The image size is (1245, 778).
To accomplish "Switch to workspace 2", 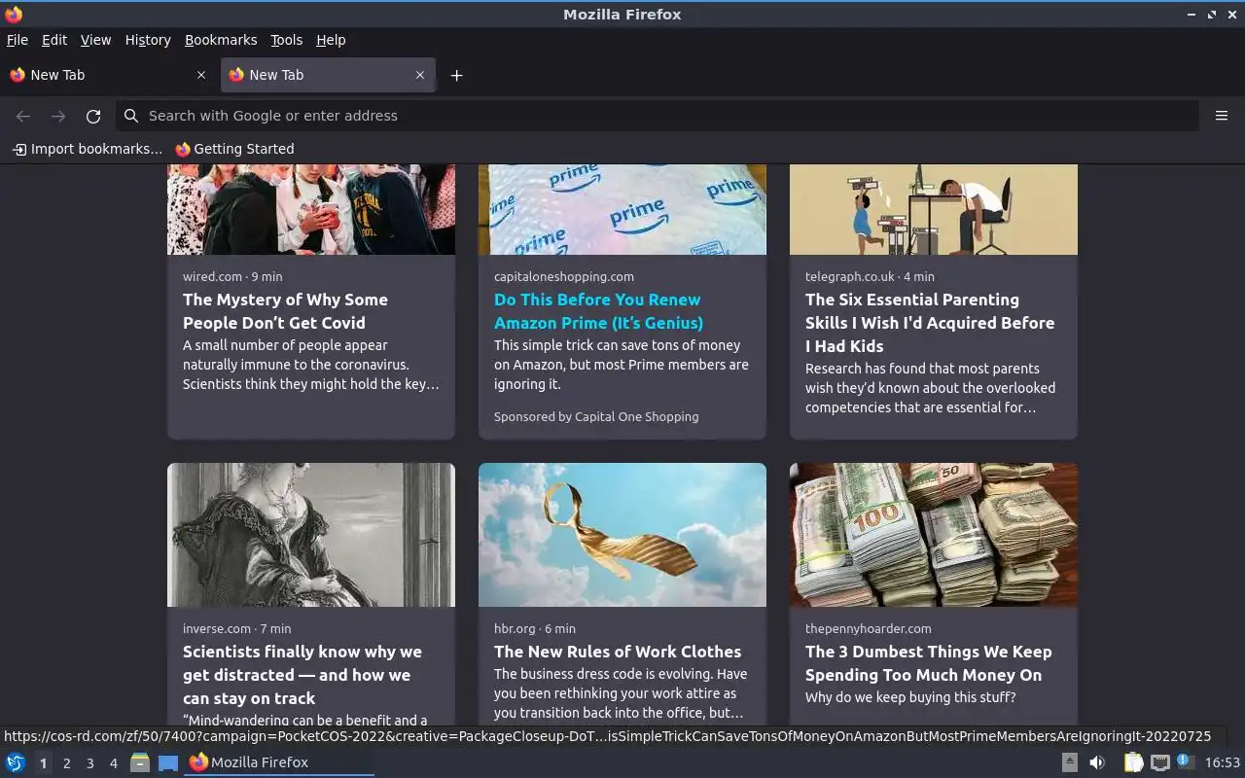I will 66,763.
